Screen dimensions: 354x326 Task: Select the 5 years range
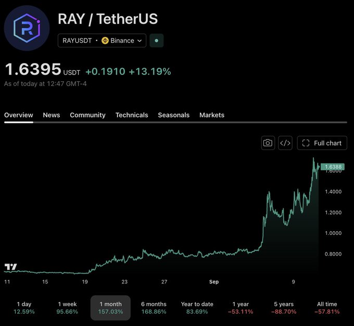(284, 308)
